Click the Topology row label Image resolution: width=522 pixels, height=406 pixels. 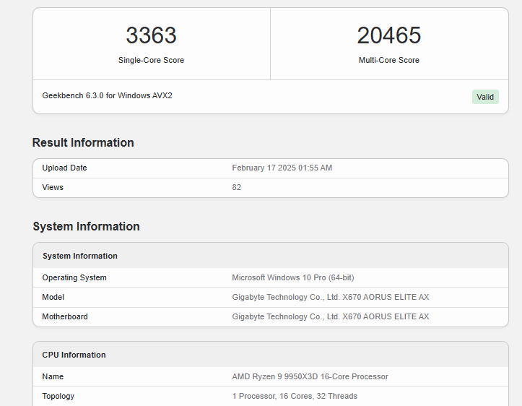tap(58, 396)
